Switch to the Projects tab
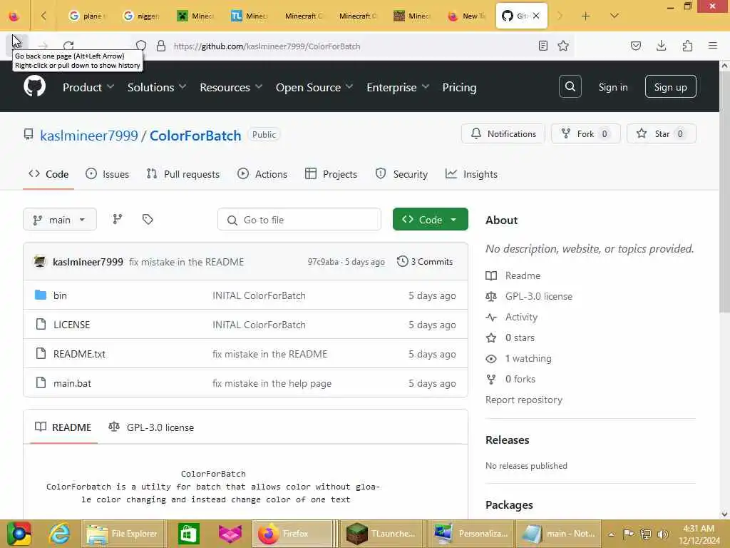Screen dimensions: 730x548 331,174
